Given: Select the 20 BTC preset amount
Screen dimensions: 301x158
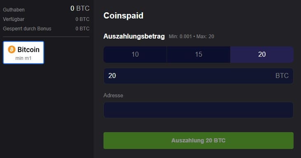Looking at the screenshot, I should (262, 55).
